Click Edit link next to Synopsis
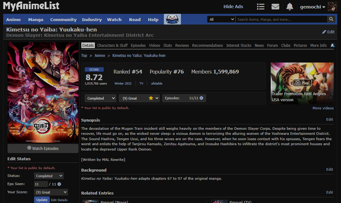The image size is (341, 203). (x=329, y=119)
